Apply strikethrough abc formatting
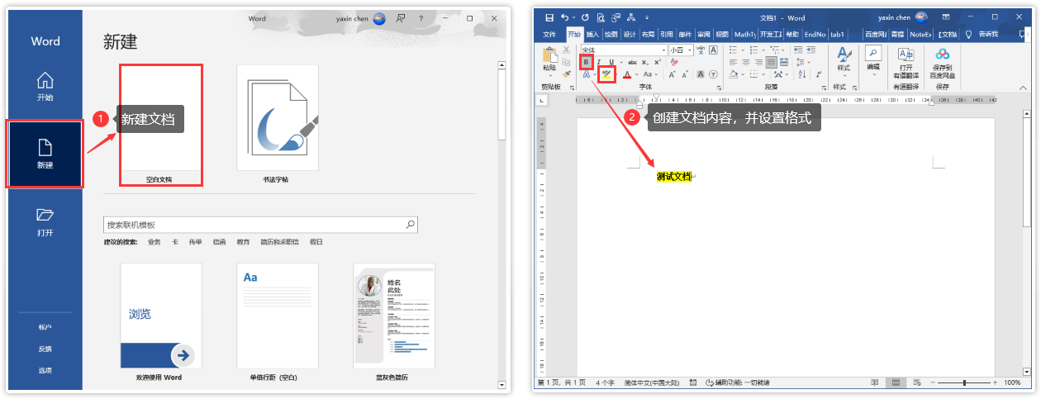1041x399 pixels. (632, 62)
